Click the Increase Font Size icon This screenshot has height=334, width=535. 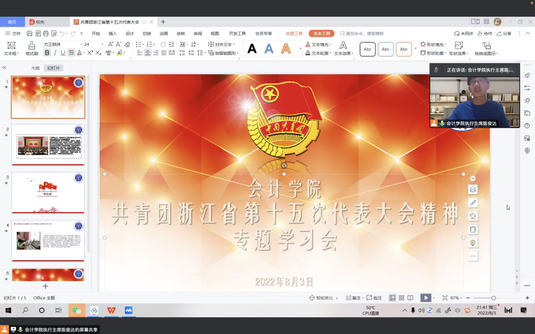(110, 45)
